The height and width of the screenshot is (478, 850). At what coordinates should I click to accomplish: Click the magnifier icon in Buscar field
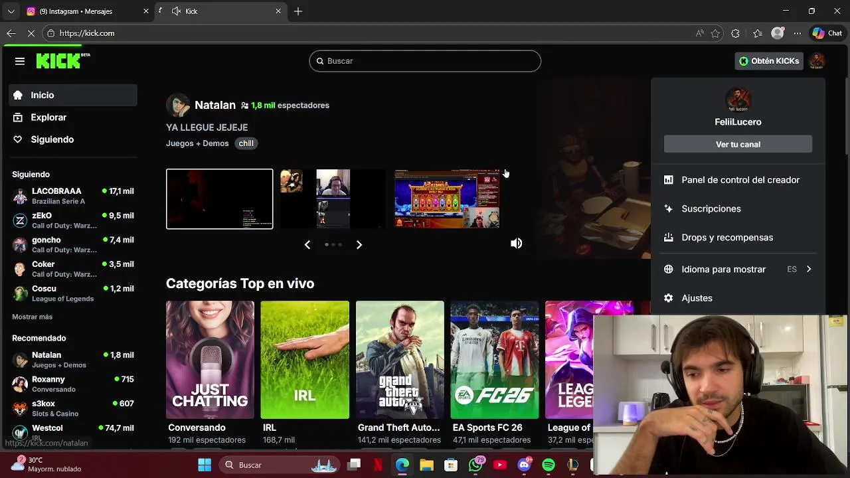pyautogui.click(x=320, y=61)
